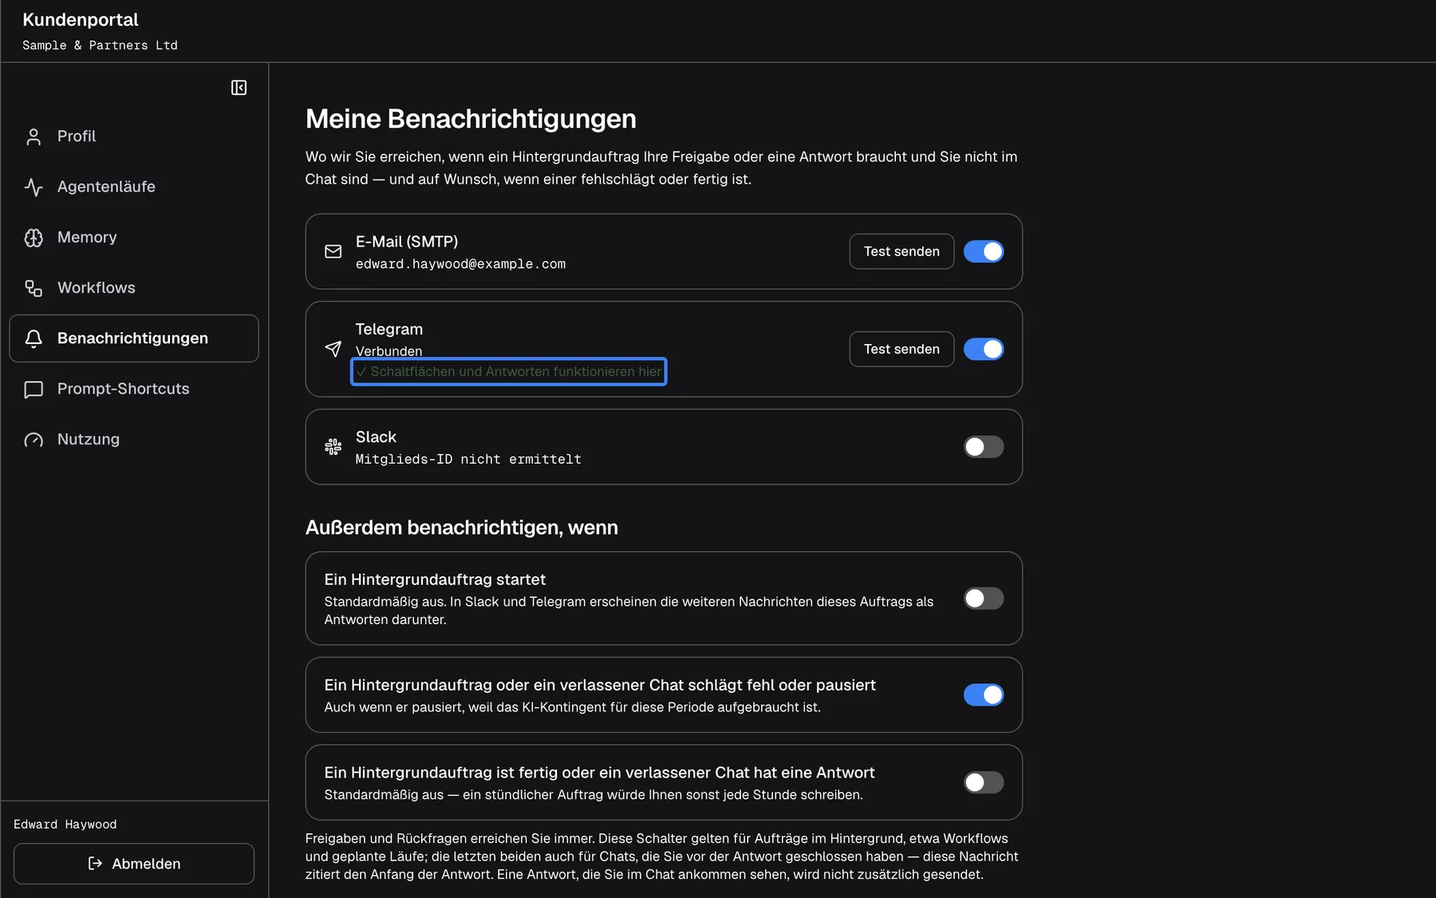This screenshot has width=1436, height=898.
Task: Click the Sample & Partners Ltd label
Action: click(x=100, y=45)
